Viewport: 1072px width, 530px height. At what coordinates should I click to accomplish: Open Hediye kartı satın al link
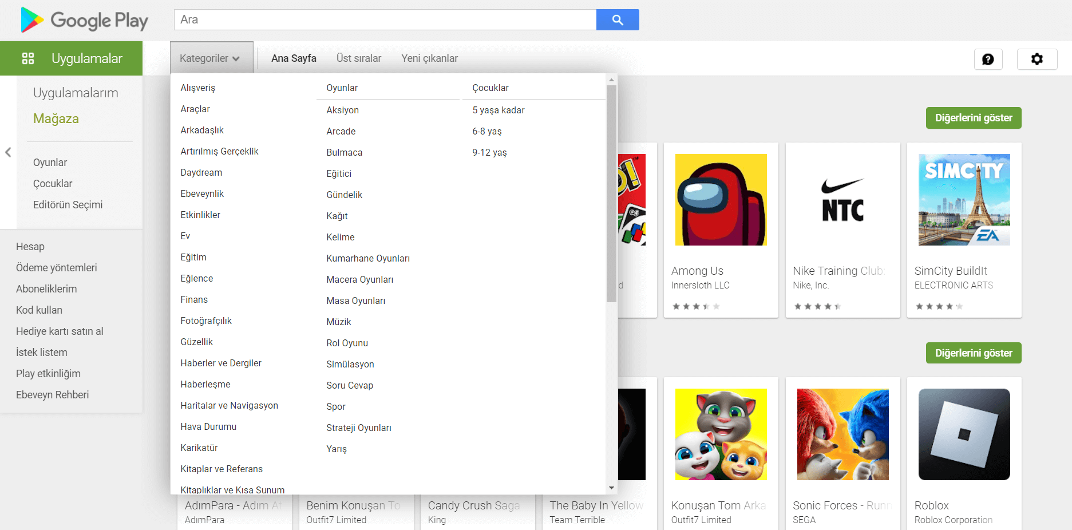point(60,331)
